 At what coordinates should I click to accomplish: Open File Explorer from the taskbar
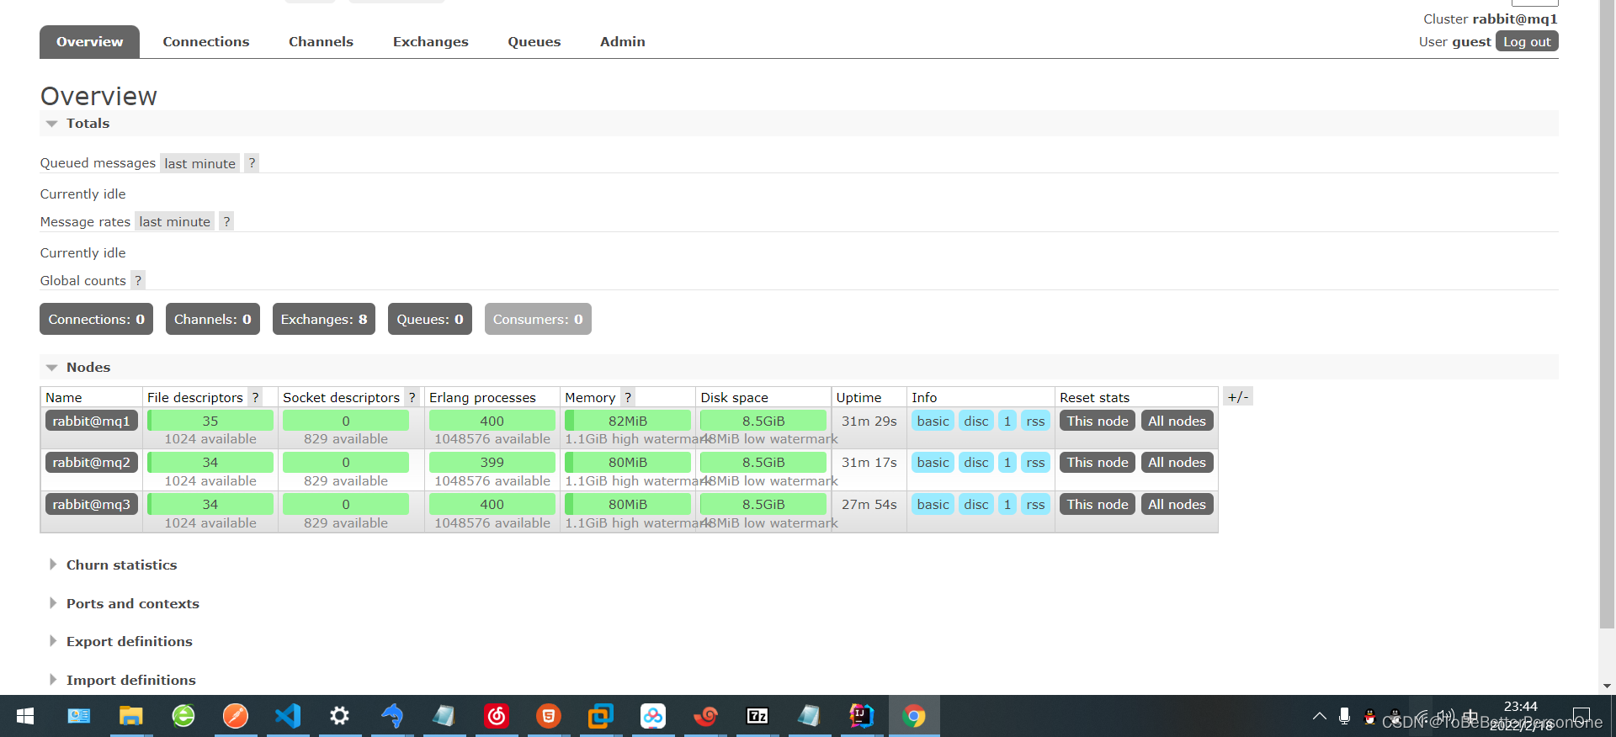pos(131,716)
